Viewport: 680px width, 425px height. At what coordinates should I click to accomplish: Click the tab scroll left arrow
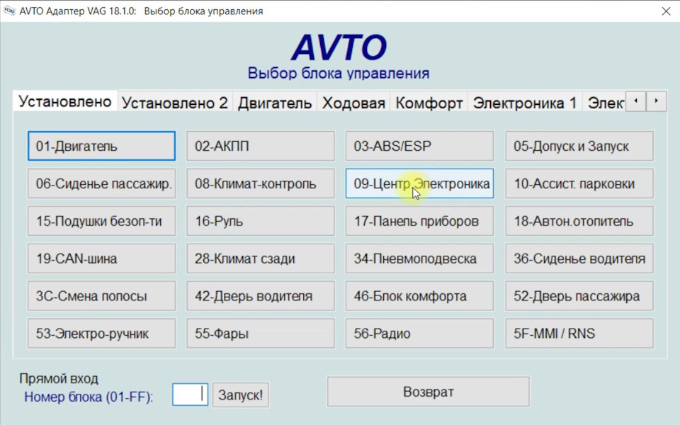tap(636, 101)
